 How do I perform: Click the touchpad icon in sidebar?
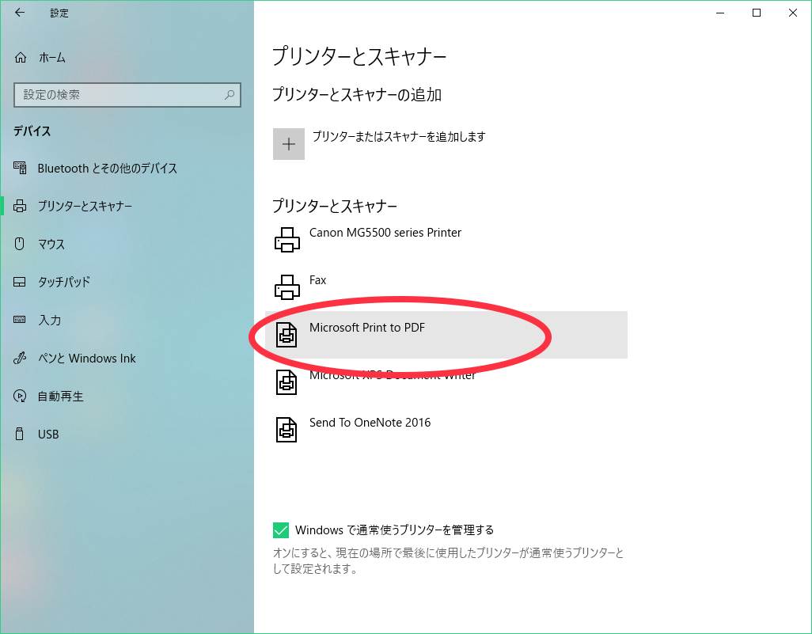pyautogui.click(x=20, y=283)
